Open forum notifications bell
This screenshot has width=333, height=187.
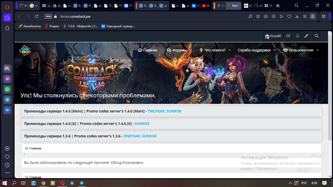coord(297,36)
